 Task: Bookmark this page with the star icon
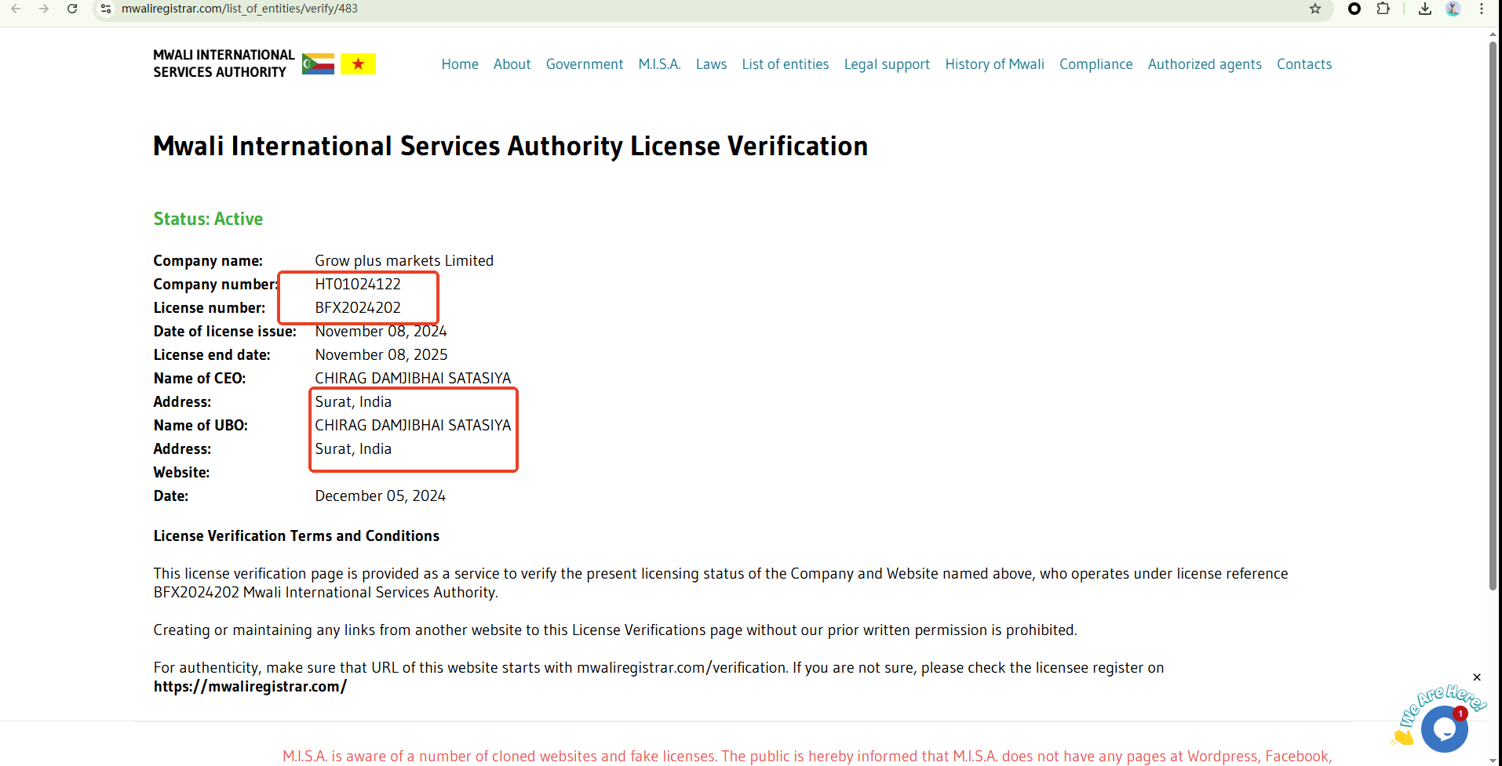coord(1315,9)
